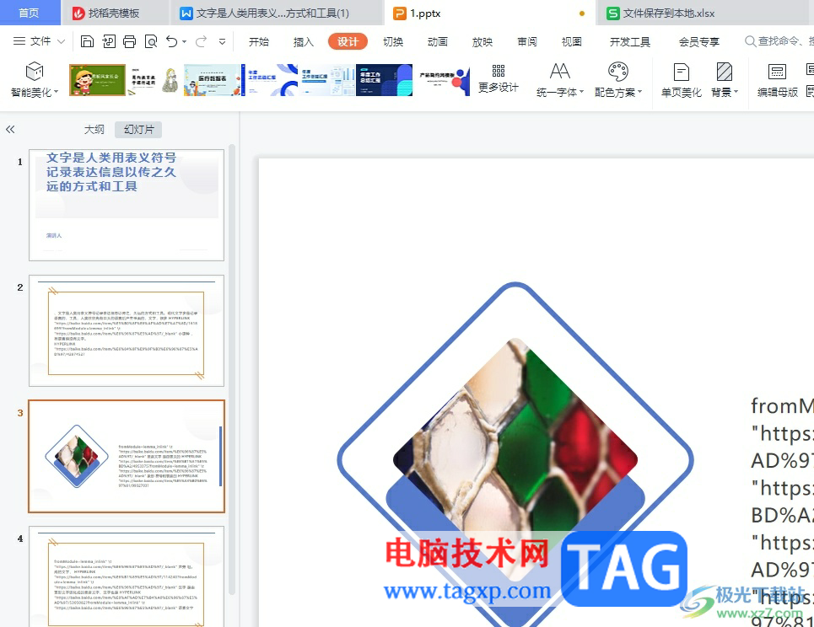Click the slide panel vertical scrollbar

[x=232, y=369]
